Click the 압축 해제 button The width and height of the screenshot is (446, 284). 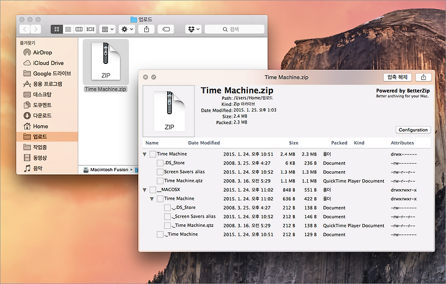pos(397,77)
